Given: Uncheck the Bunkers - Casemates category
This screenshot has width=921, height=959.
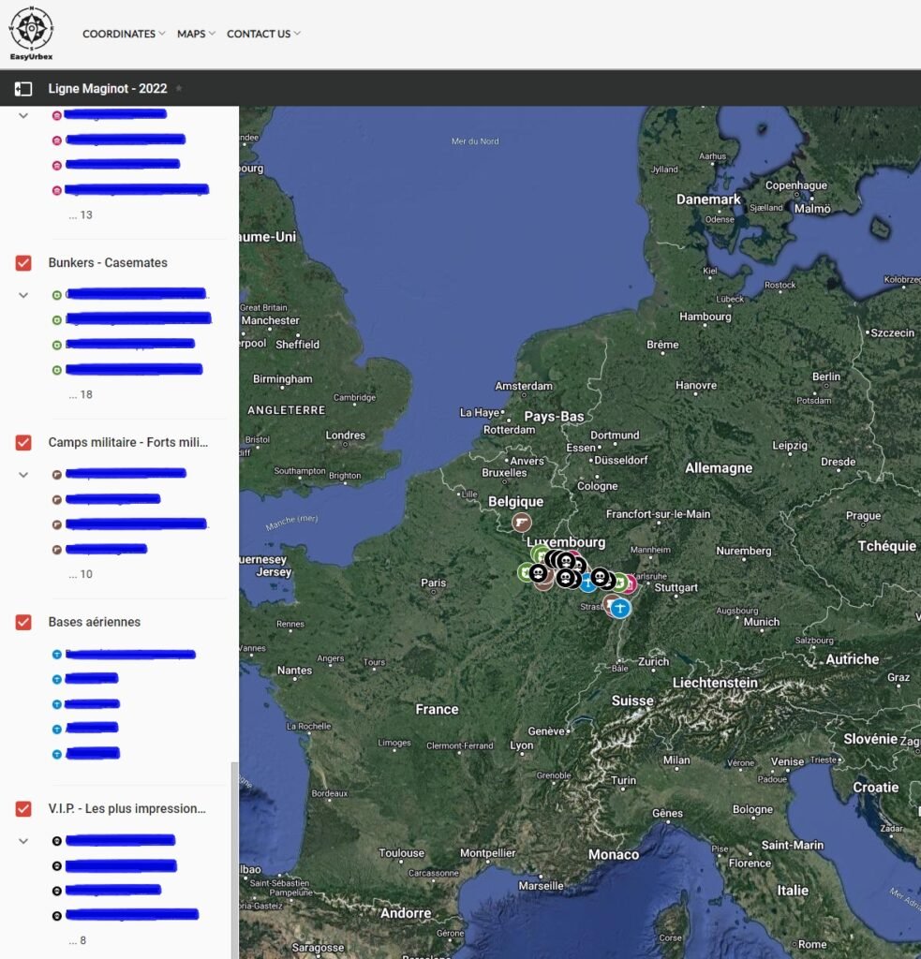Looking at the screenshot, I should [x=22, y=263].
